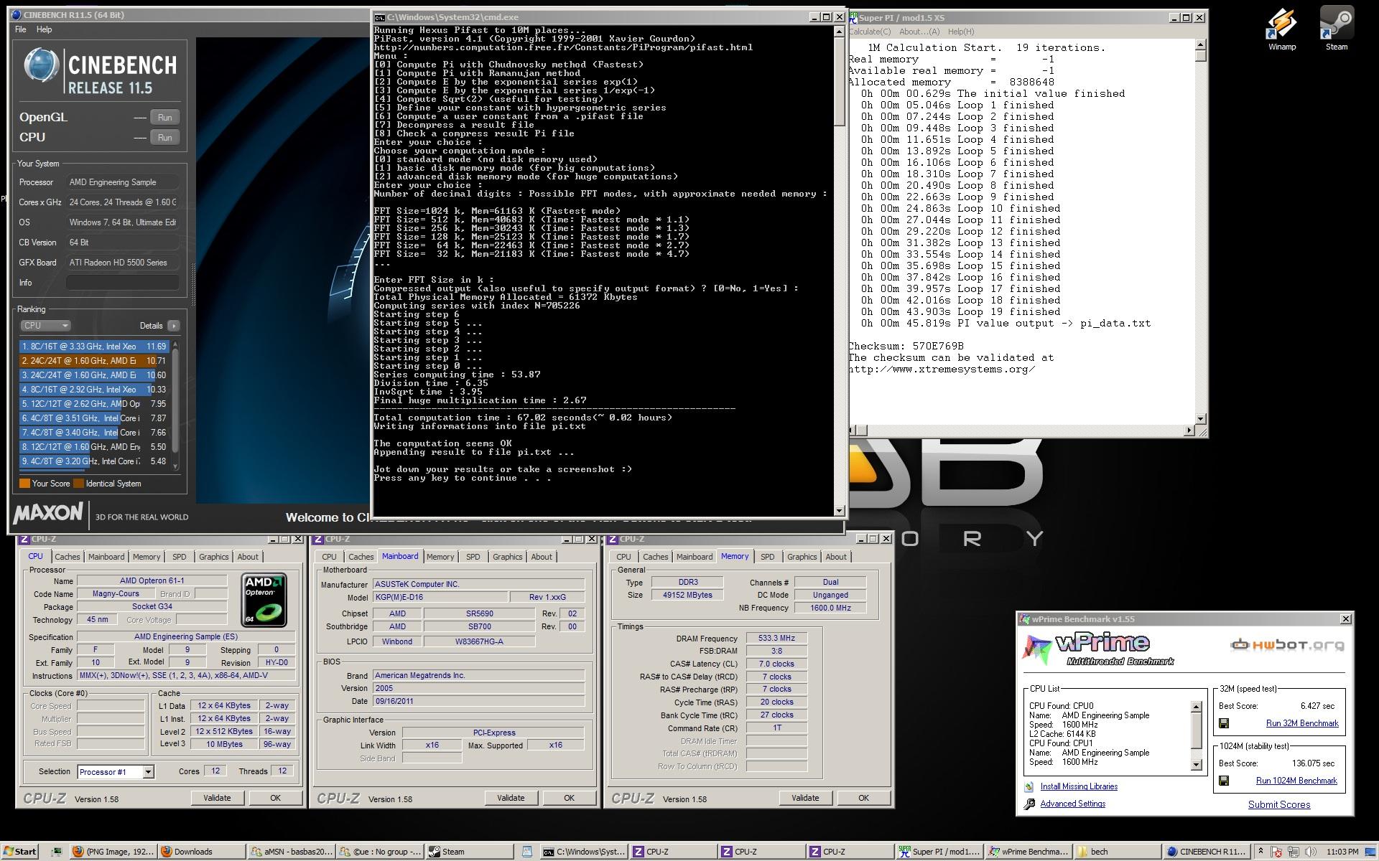Switch to About tab in first CPU-Z window

point(248,557)
